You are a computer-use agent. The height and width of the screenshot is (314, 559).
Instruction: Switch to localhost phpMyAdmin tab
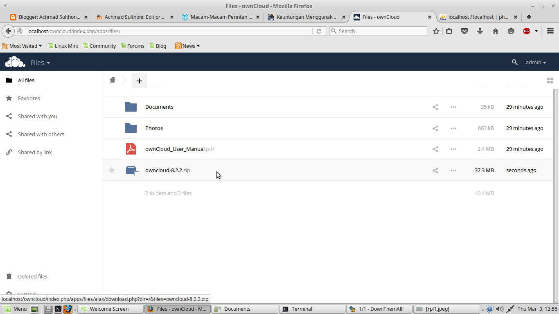(x=479, y=17)
